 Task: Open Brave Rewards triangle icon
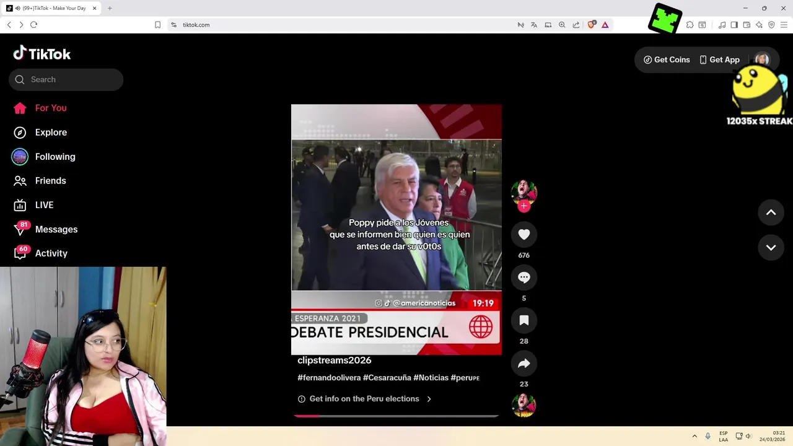605,25
